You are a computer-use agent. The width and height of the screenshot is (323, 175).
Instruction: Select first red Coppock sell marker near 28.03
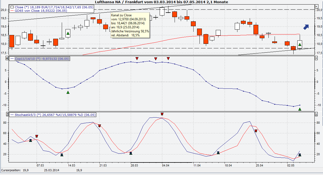tap(137, 59)
